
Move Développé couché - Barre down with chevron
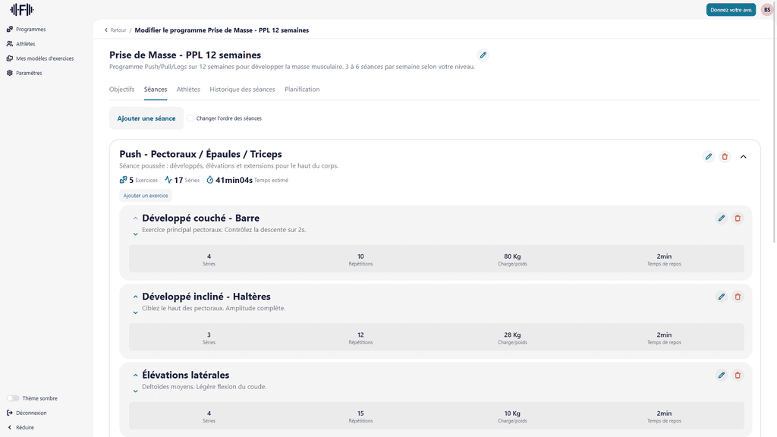(136, 234)
